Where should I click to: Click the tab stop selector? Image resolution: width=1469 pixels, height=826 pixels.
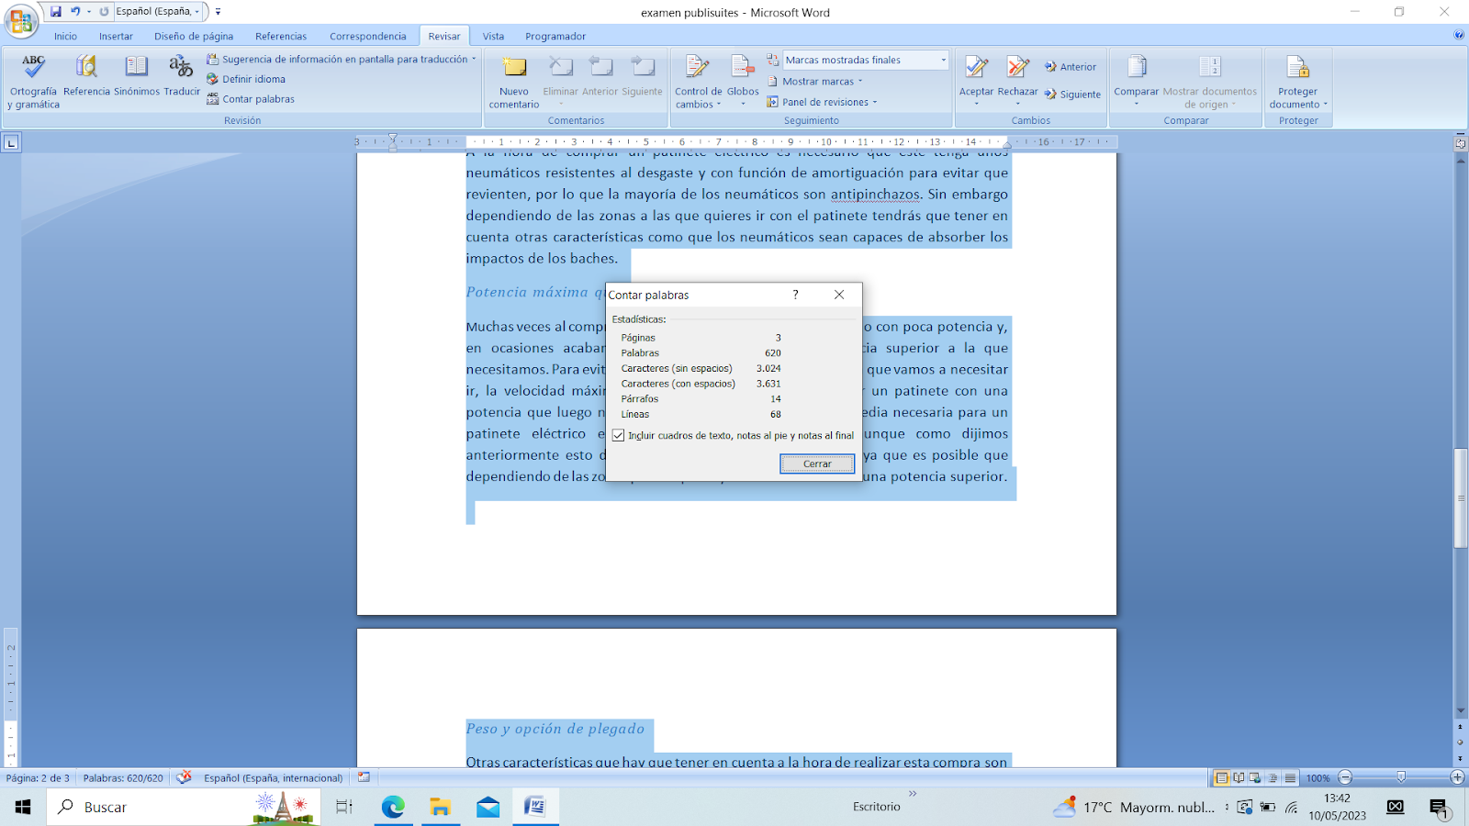point(11,142)
